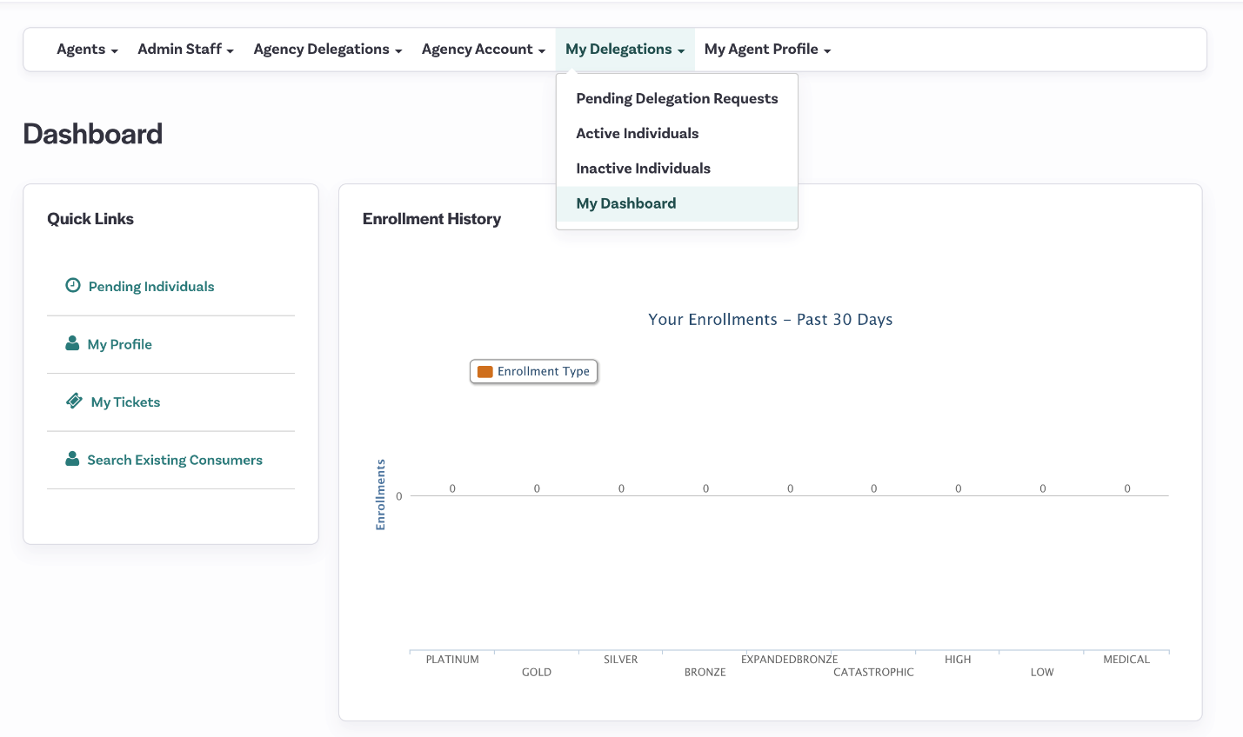
Task: Follow the Search Existing Consumers link
Action: coord(175,461)
